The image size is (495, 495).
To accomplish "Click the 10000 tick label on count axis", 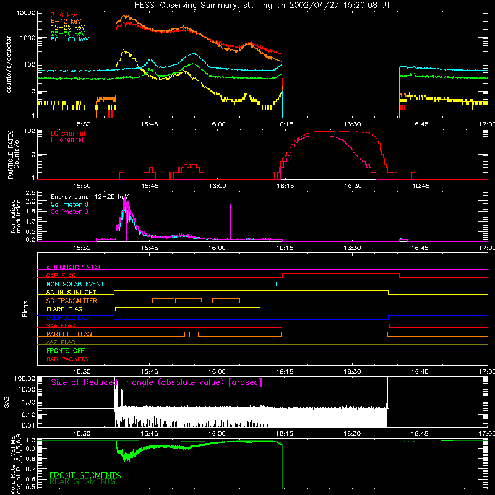I will click(x=26, y=13).
